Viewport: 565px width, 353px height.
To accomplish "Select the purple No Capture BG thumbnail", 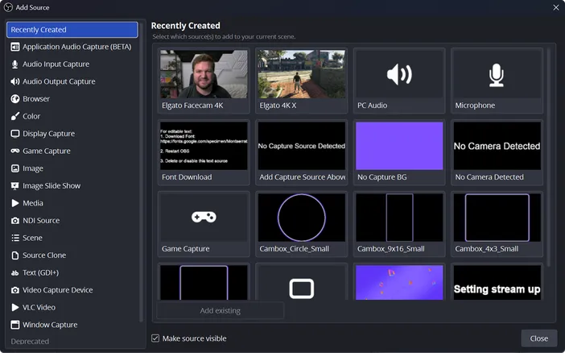I will click(x=399, y=146).
